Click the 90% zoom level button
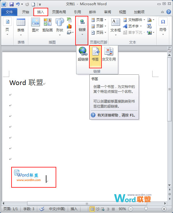 click(x=122, y=209)
